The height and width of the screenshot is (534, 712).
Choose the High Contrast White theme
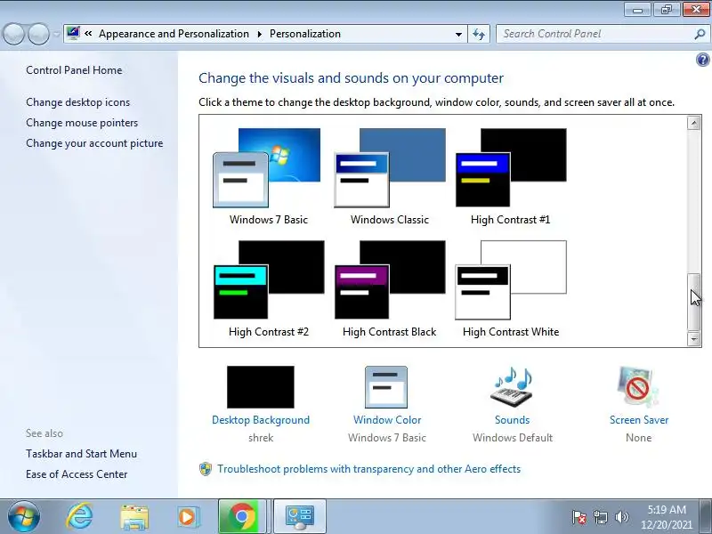pos(510,289)
